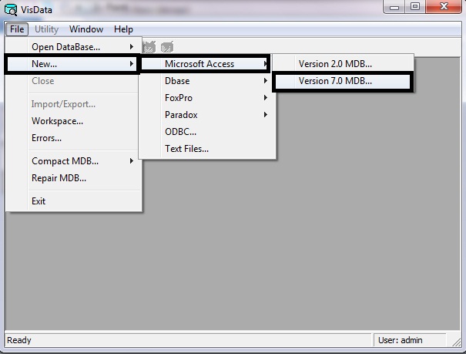The height and width of the screenshot is (354, 466).
Task: Select New... in File menu
Action: point(72,64)
